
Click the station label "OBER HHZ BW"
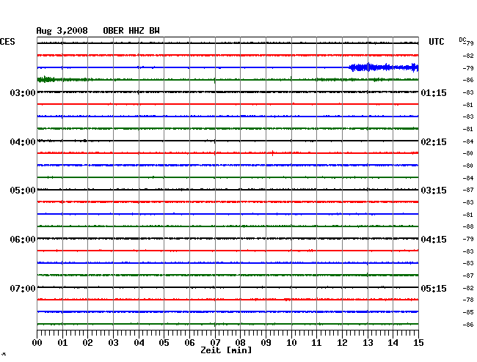click(131, 31)
